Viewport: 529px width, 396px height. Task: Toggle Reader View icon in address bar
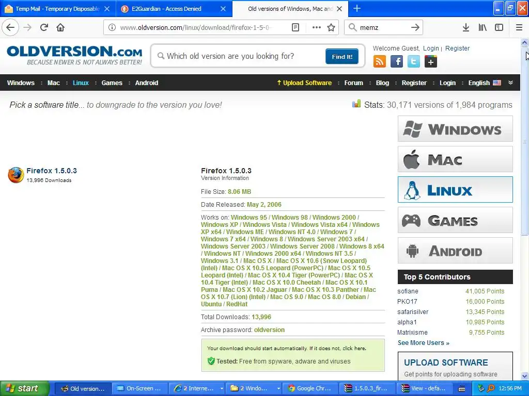pyautogui.click(x=295, y=28)
